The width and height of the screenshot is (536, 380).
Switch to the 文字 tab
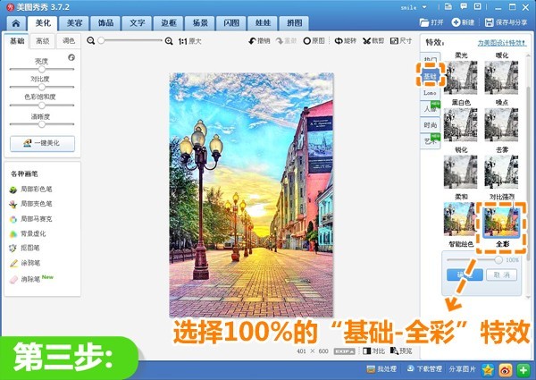[x=137, y=23]
